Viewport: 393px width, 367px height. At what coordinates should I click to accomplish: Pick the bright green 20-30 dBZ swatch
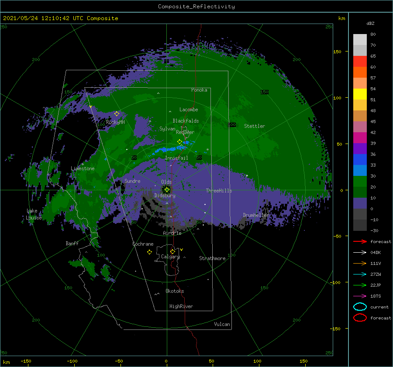(360, 182)
